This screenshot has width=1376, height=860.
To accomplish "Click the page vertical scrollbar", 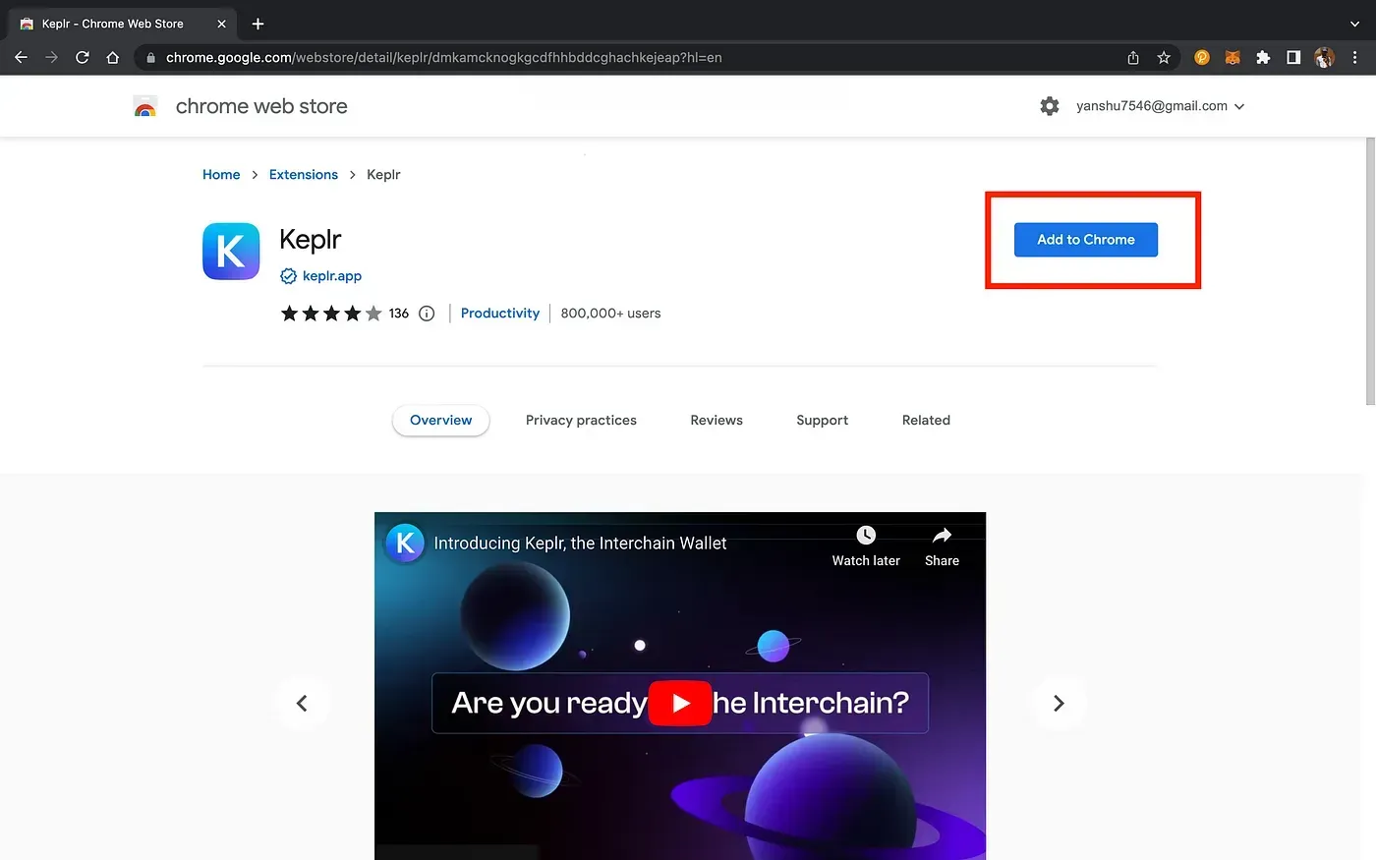I will pyautogui.click(x=1370, y=270).
